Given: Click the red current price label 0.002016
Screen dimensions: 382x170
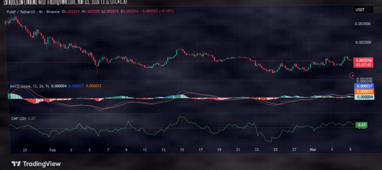Looking at the screenshot, I should pyautogui.click(x=364, y=60).
